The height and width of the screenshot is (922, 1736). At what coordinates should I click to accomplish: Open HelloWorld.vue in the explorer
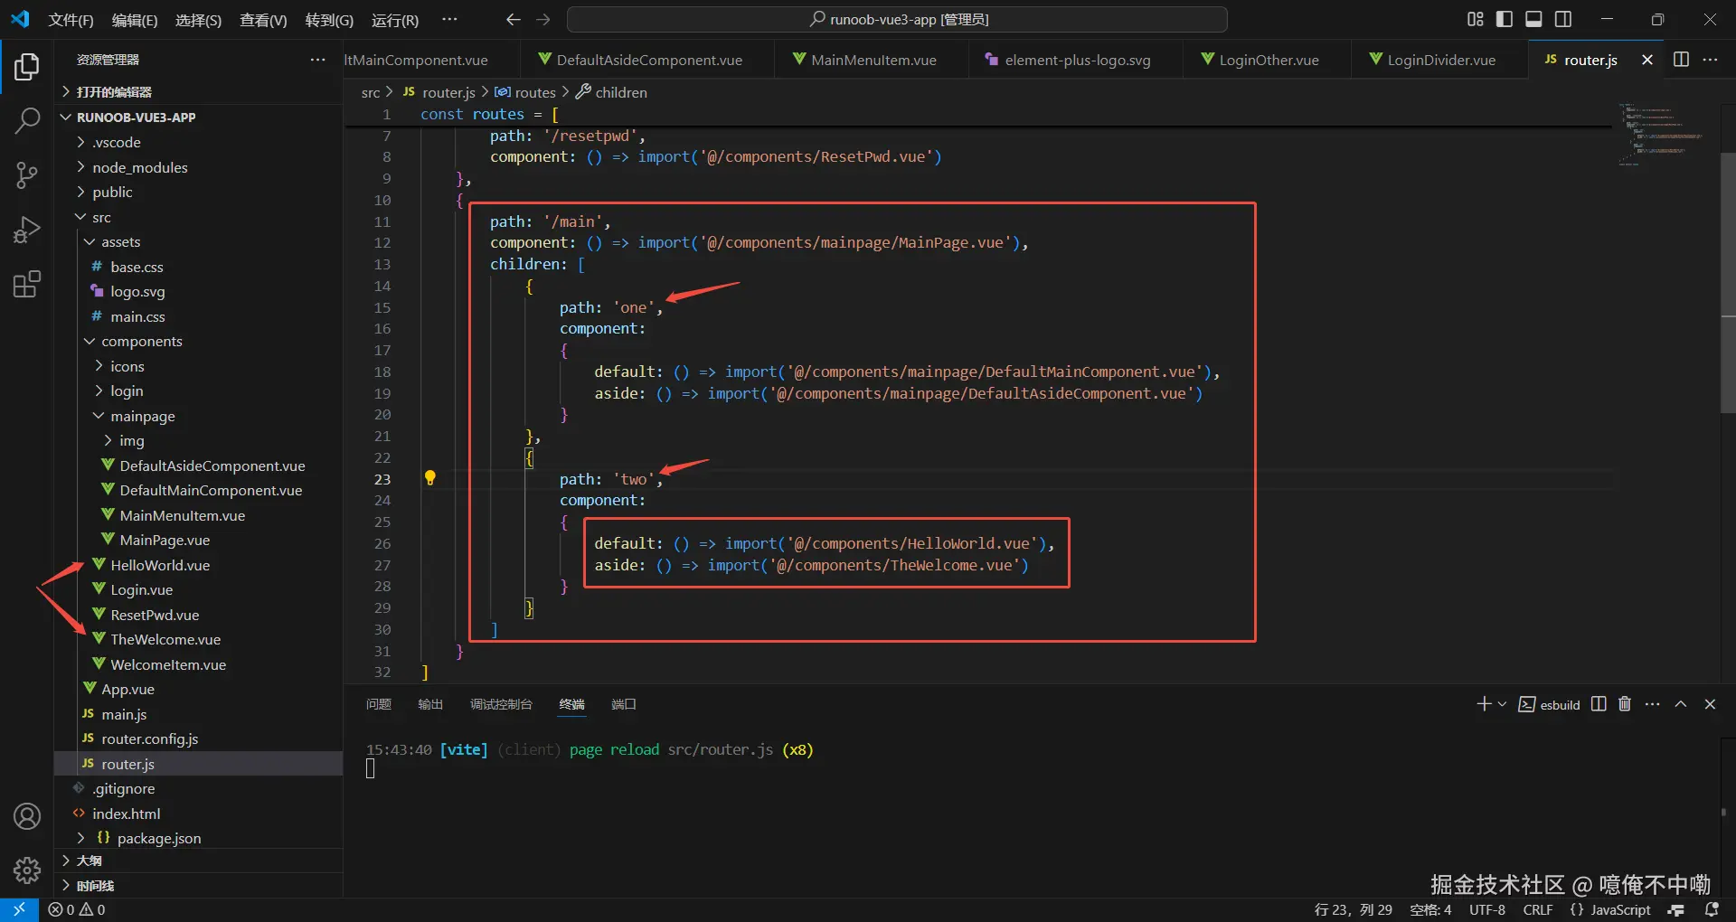[x=159, y=565]
